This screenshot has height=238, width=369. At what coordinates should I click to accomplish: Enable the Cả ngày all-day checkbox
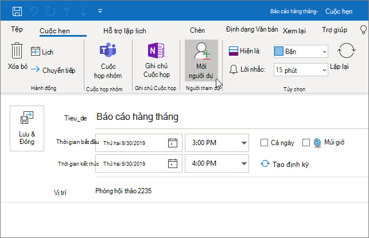tap(265, 142)
